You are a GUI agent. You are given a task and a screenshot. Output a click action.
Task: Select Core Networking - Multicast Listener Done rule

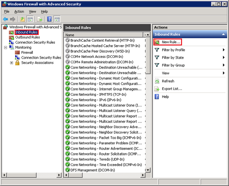tap(106, 106)
